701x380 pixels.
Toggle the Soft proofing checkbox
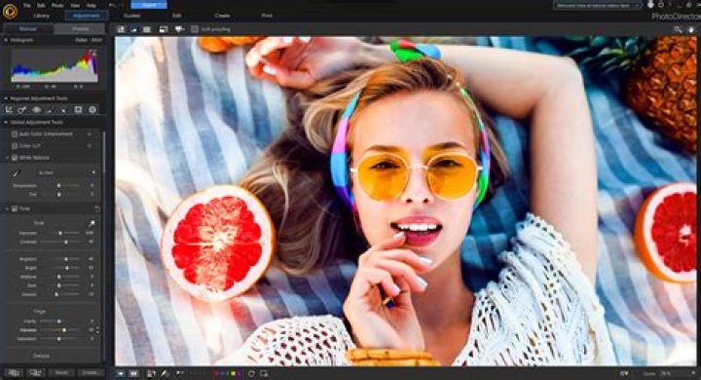(x=195, y=29)
